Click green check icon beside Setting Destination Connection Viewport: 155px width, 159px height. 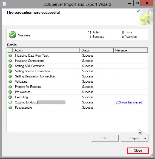click(x=10, y=76)
